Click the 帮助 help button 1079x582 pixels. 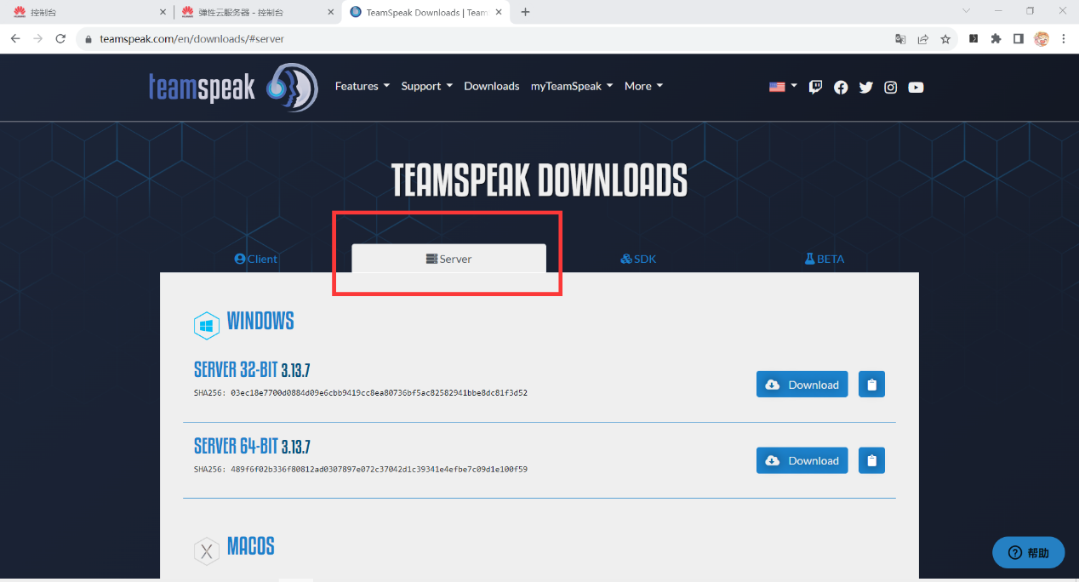[1028, 552]
